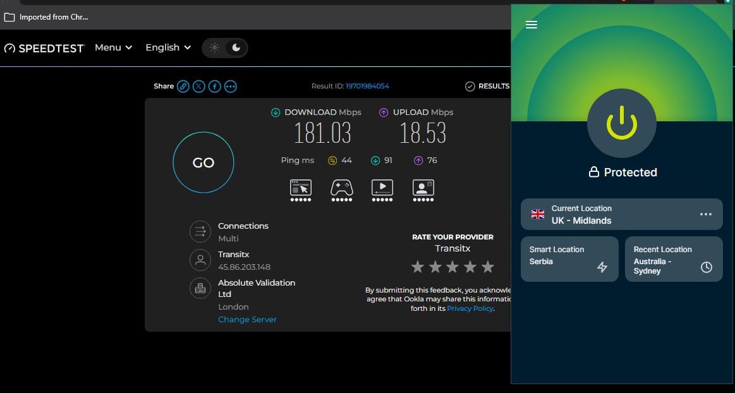The width and height of the screenshot is (735, 393).
Task: Copy the share link icon
Action: coord(183,86)
